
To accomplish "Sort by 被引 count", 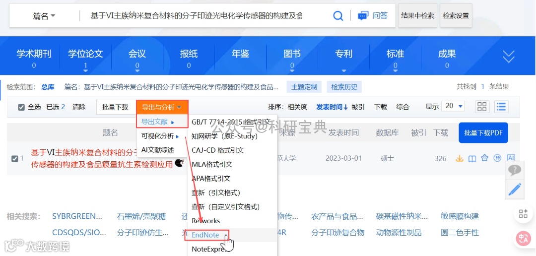I will (x=358, y=107).
